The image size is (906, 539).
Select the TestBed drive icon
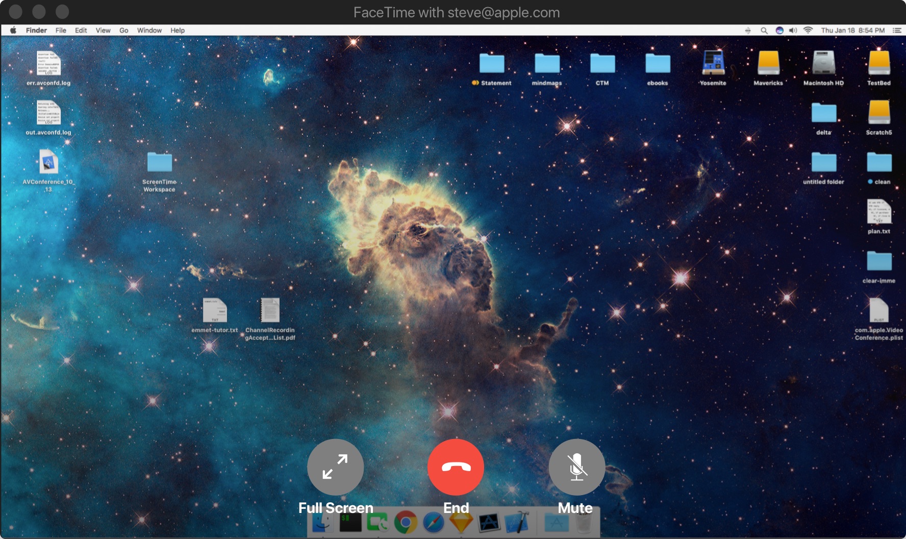tap(879, 68)
